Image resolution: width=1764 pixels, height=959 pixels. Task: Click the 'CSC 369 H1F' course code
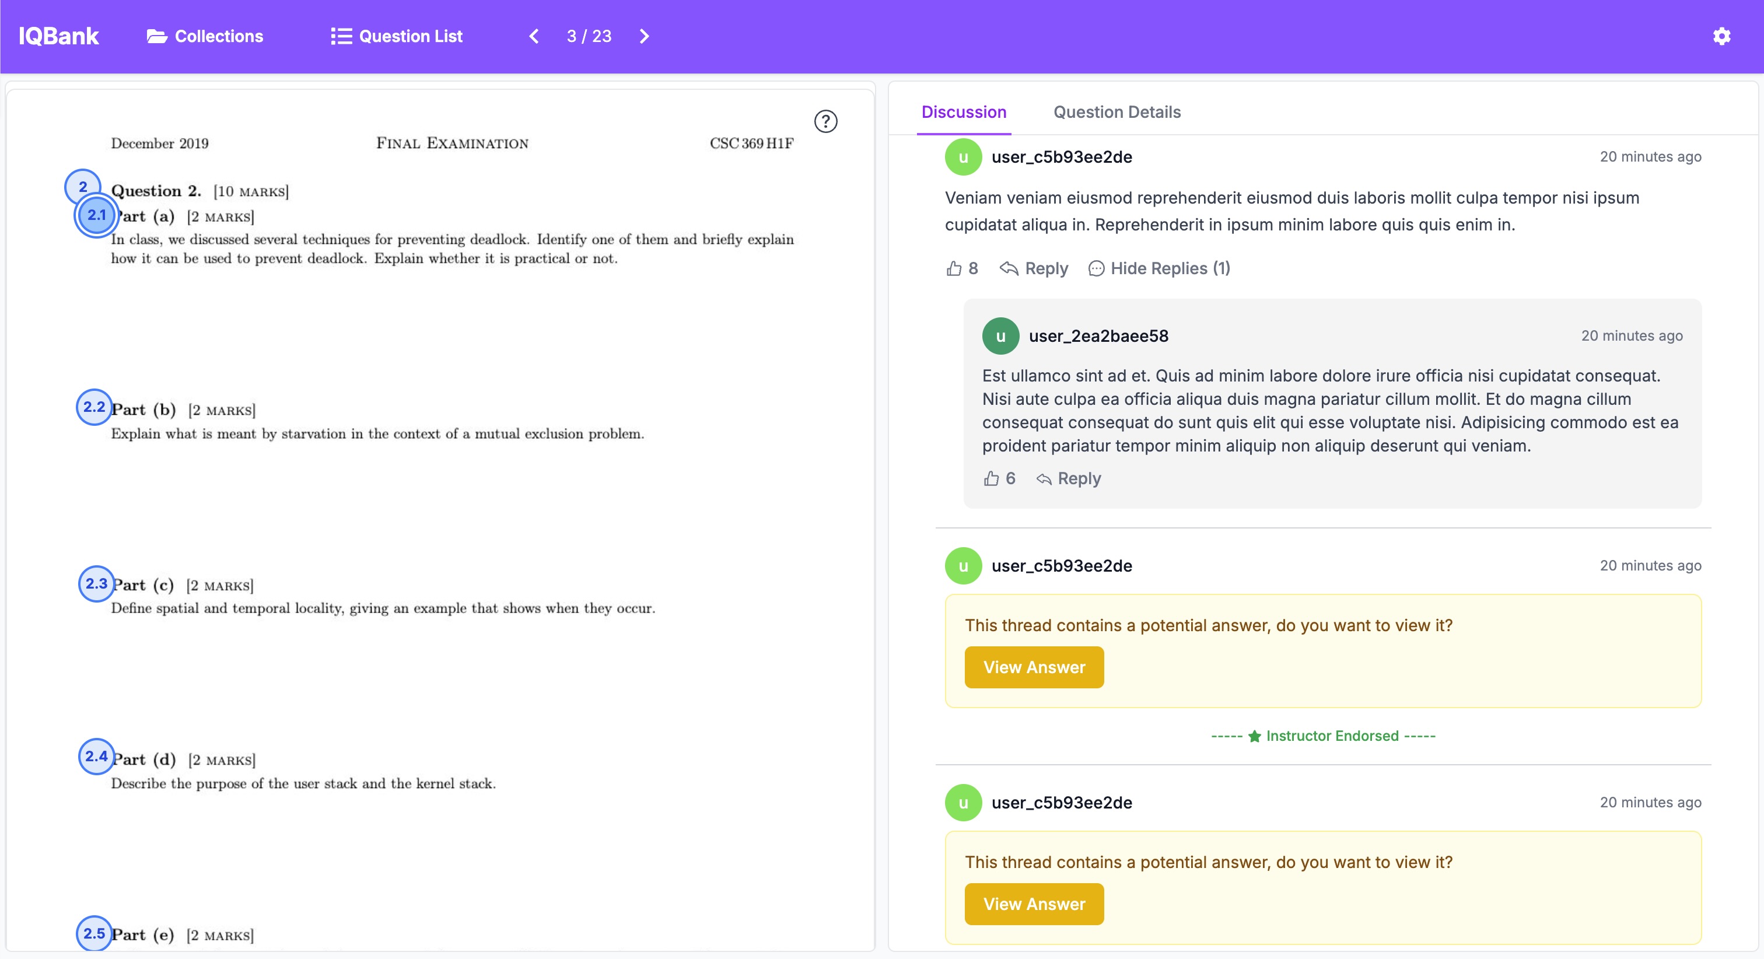click(x=751, y=143)
